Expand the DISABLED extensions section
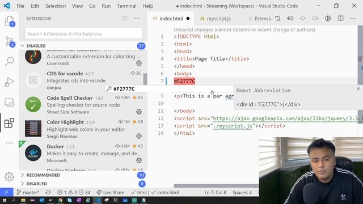 coord(82,184)
